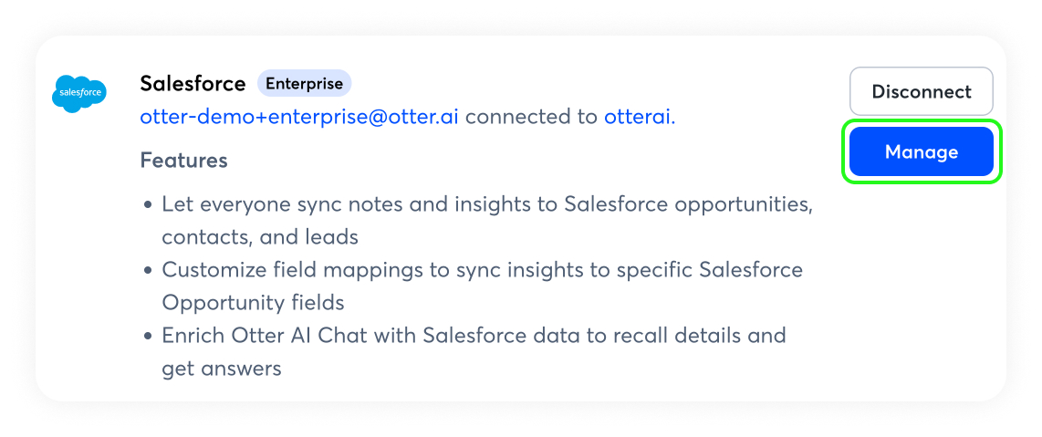Screen dimensions: 1042x437
Task: Click the 'connected to' text
Action: (x=532, y=117)
